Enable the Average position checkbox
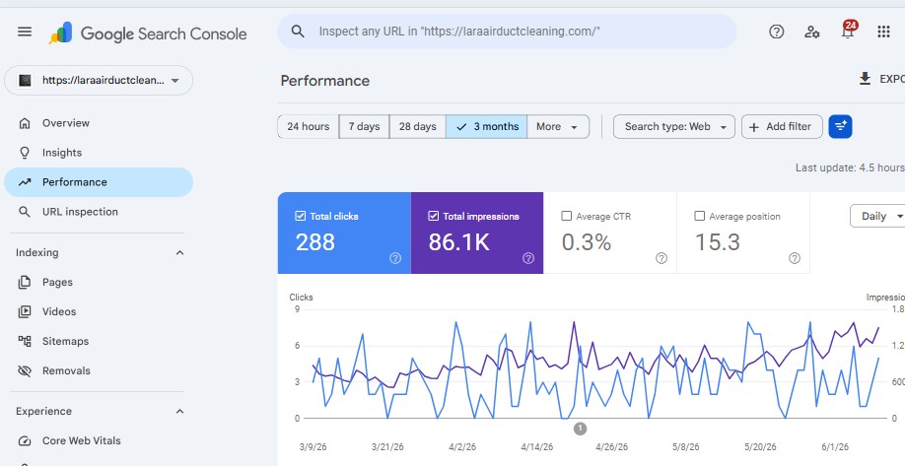The image size is (905, 466). coord(700,216)
